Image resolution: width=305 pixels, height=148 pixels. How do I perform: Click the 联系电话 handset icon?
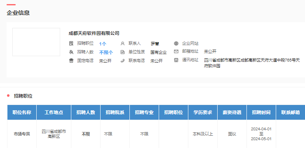122,61
